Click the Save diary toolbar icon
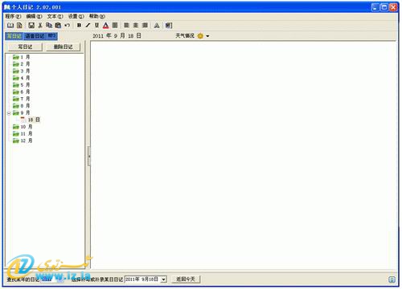The width and height of the screenshot is (402, 289). click(x=31, y=26)
